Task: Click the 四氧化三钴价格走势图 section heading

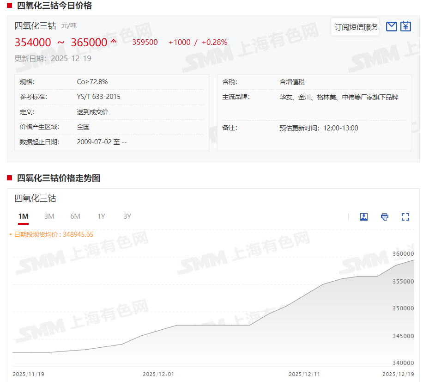Action: (x=59, y=178)
